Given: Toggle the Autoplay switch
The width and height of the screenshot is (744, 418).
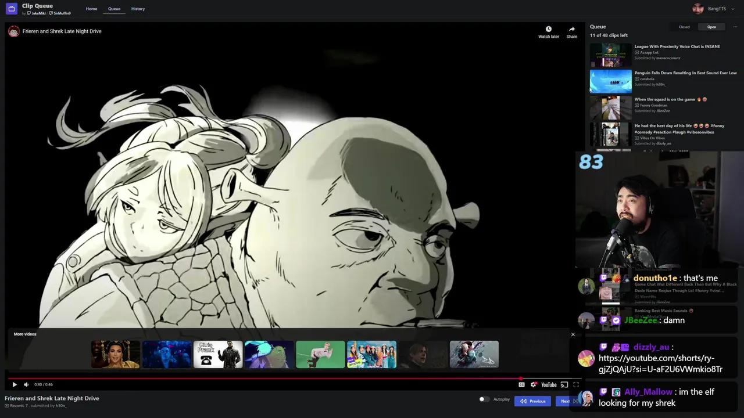Looking at the screenshot, I should point(484,399).
